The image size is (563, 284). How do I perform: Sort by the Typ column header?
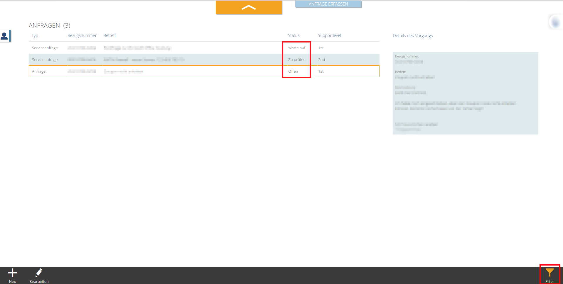point(35,35)
